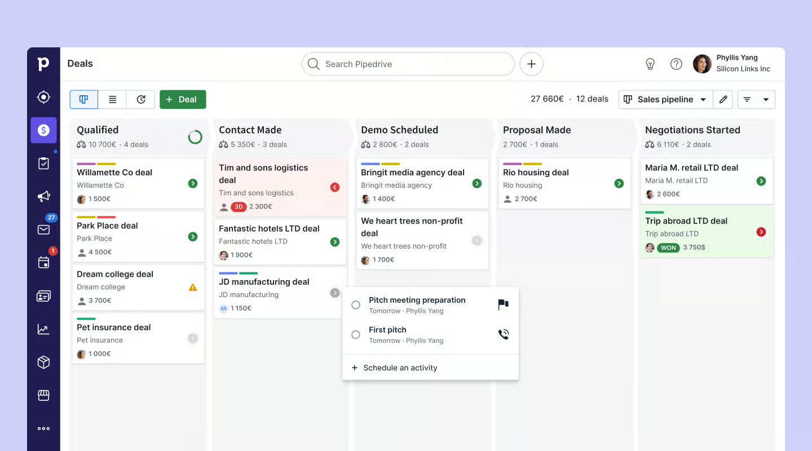812x451 pixels.
Task: Click the Search Pipedrive field
Action: pyautogui.click(x=407, y=64)
